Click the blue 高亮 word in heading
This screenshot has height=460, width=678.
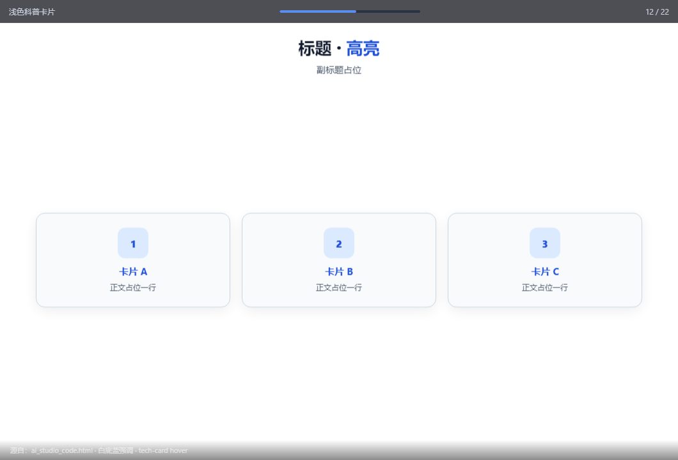(x=363, y=49)
